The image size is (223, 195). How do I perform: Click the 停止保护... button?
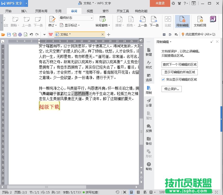pyautogui.click(x=172, y=89)
